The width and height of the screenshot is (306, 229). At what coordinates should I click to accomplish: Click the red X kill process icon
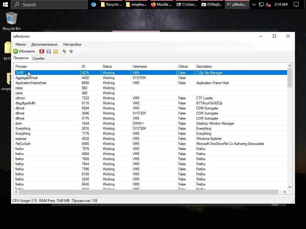click(42, 51)
